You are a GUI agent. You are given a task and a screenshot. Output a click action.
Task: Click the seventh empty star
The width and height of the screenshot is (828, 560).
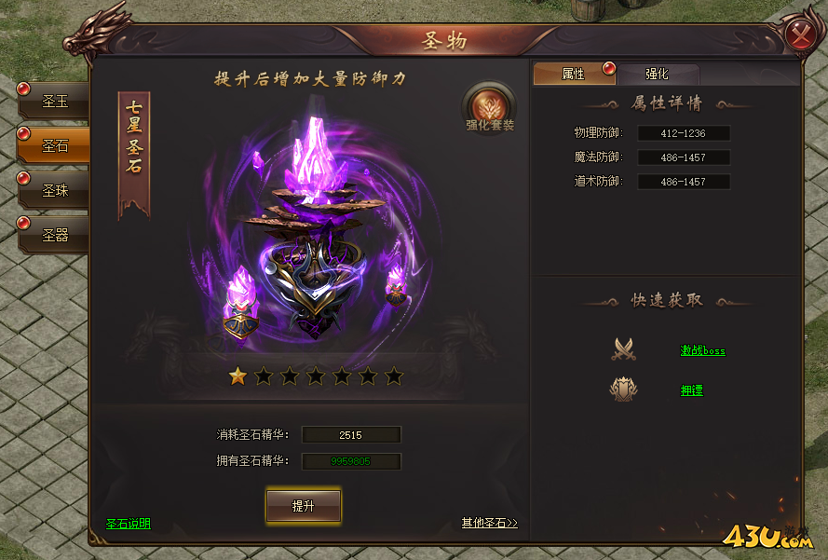(394, 376)
